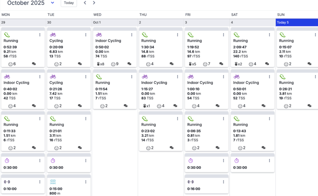Viewport: 318px width, 196px height.
Task: Click the stopwatch icon on Friday's 0:30:00 workout
Action: pos(191,160)
